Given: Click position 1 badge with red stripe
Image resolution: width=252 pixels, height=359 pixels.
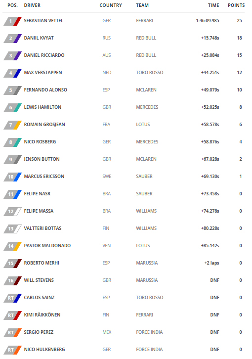Looking at the screenshot, I should pos(12,21).
